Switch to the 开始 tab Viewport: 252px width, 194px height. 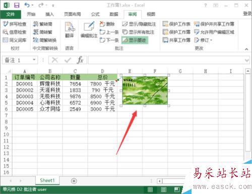[31, 14]
